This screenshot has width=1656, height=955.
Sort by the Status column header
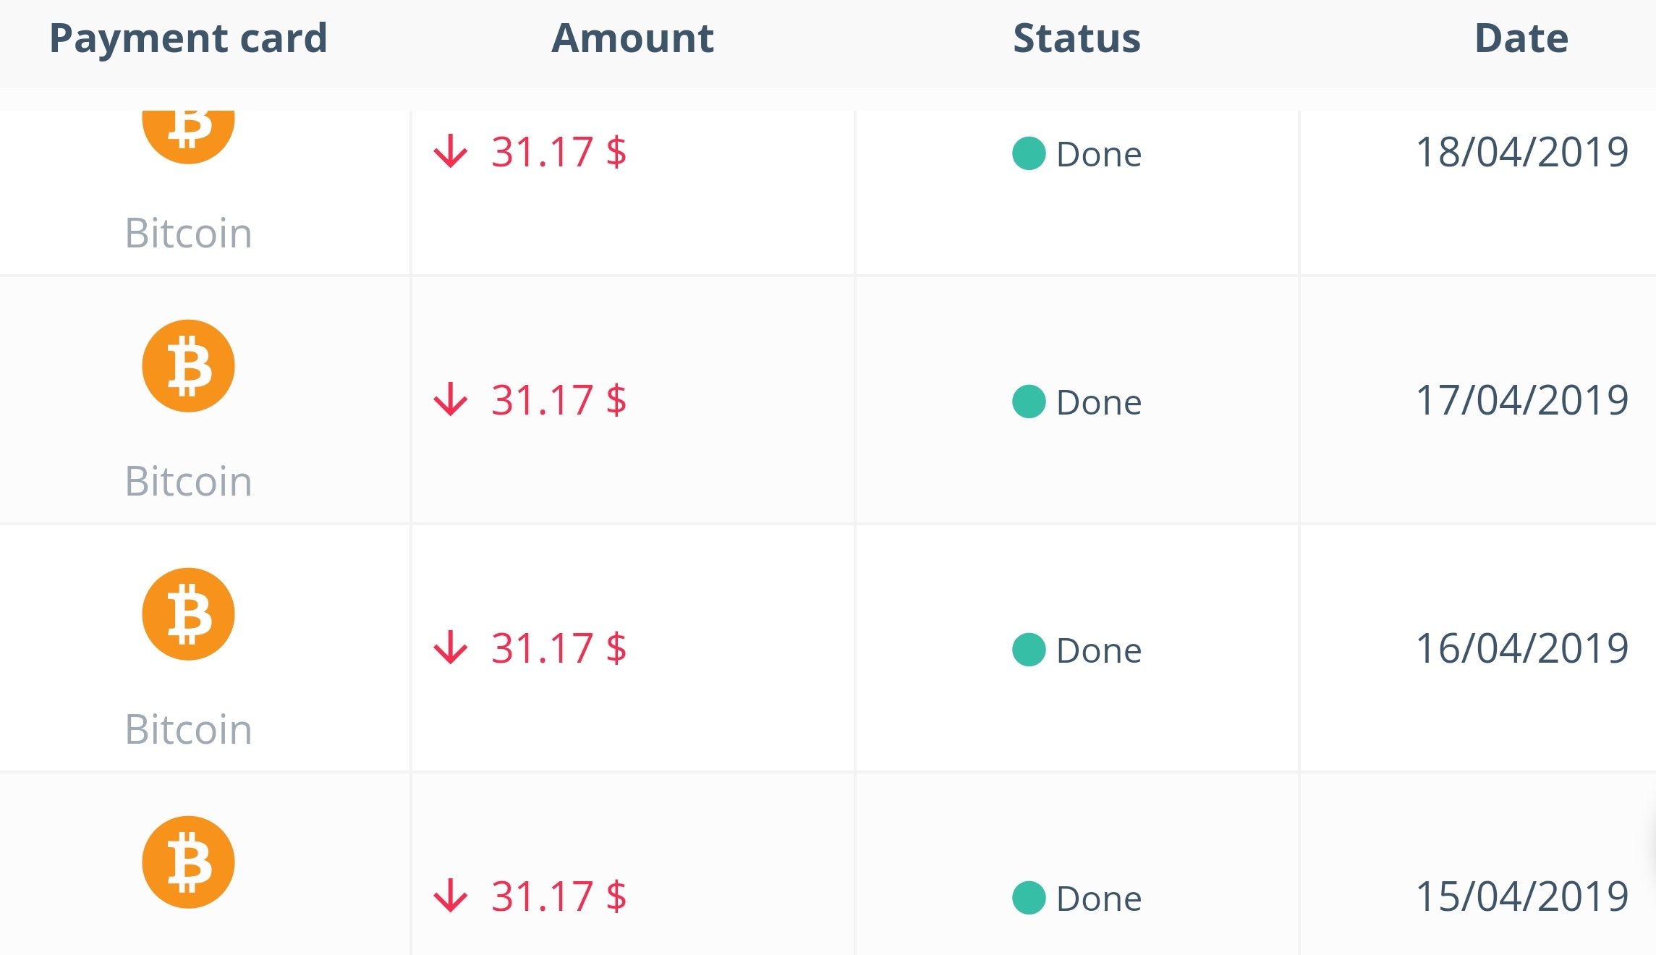(1077, 38)
